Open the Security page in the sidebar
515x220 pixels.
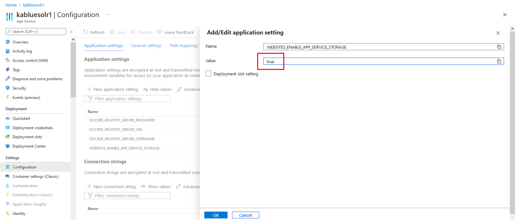[19, 88]
